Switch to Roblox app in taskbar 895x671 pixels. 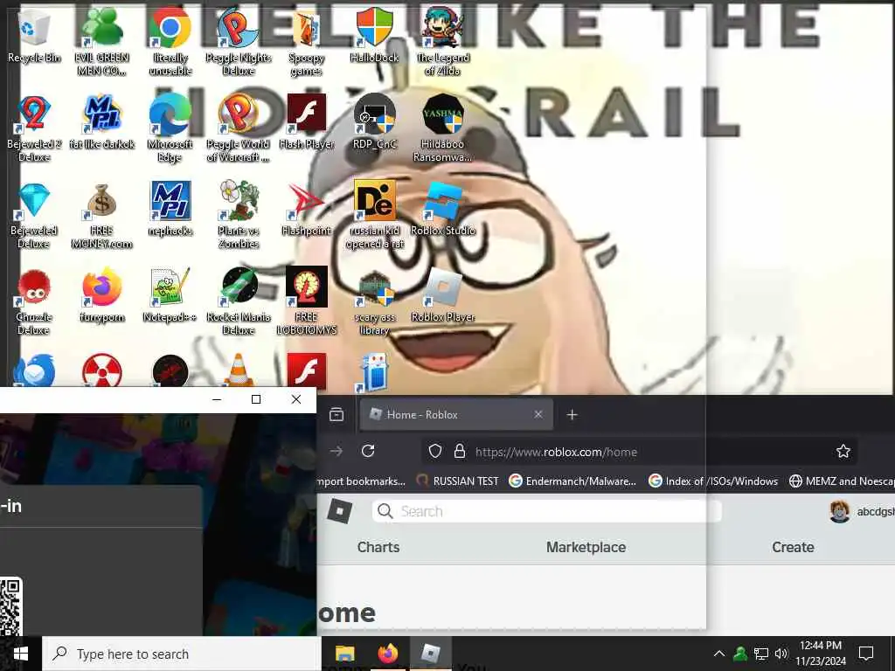(431, 654)
